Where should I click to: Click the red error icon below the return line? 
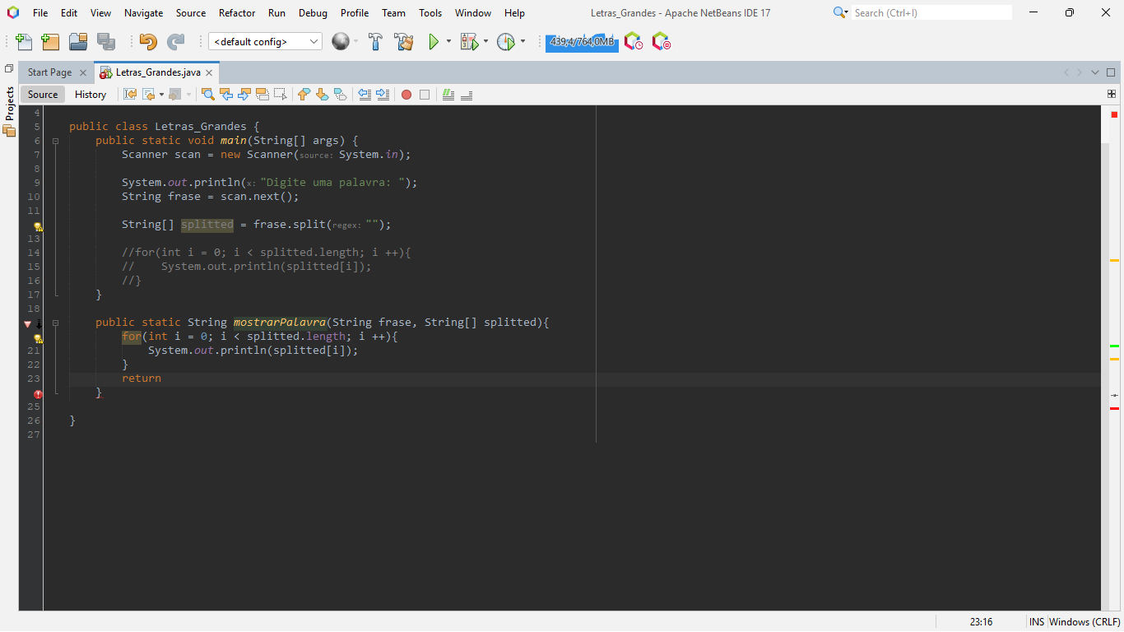[38, 394]
